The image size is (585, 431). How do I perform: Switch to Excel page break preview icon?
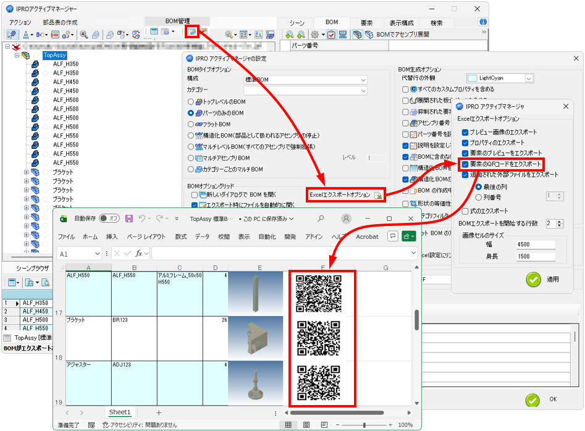pyautogui.click(x=324, y=425)
